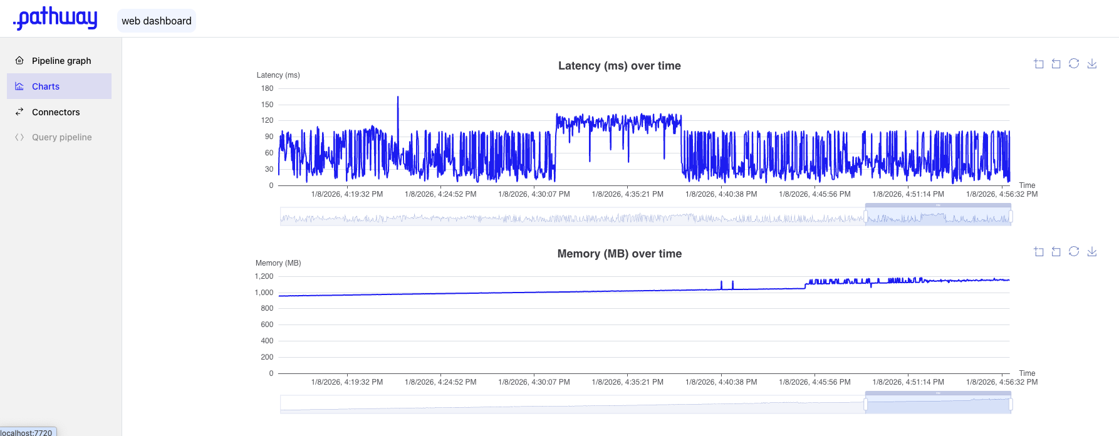Download the Memory chart as image
The image size is (1119, 436).
(x=1092, y=252)
